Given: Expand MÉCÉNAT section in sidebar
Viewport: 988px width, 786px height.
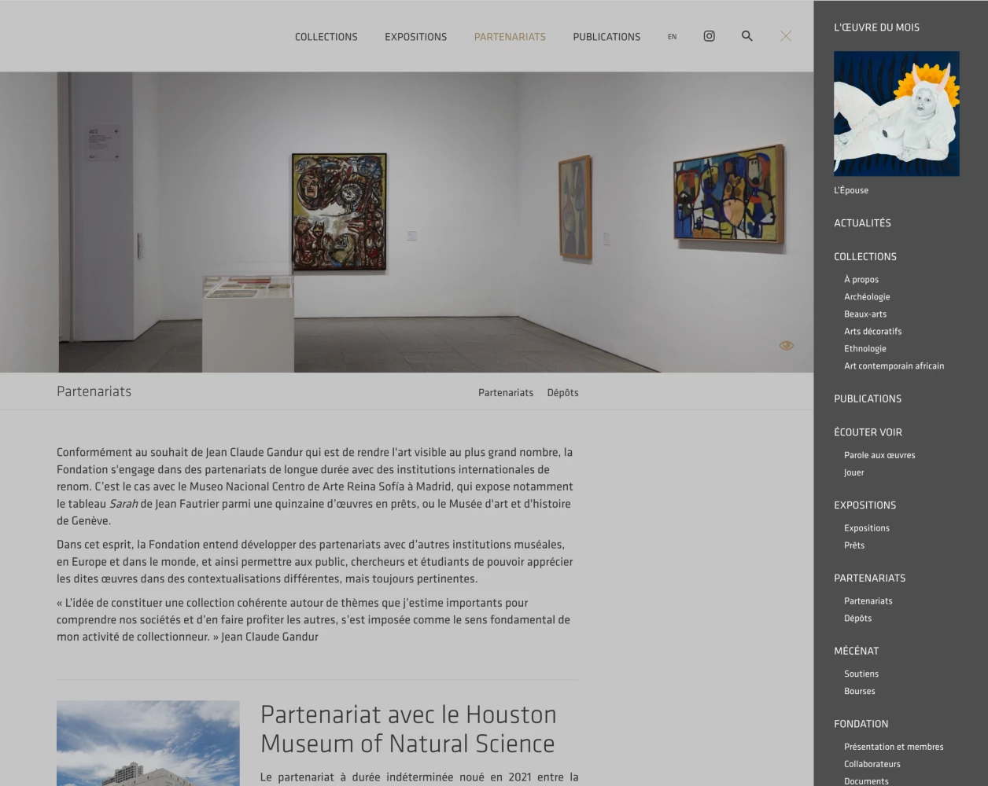Looking at the screenshot, I should pyautogui.click(x=856, y=651).
